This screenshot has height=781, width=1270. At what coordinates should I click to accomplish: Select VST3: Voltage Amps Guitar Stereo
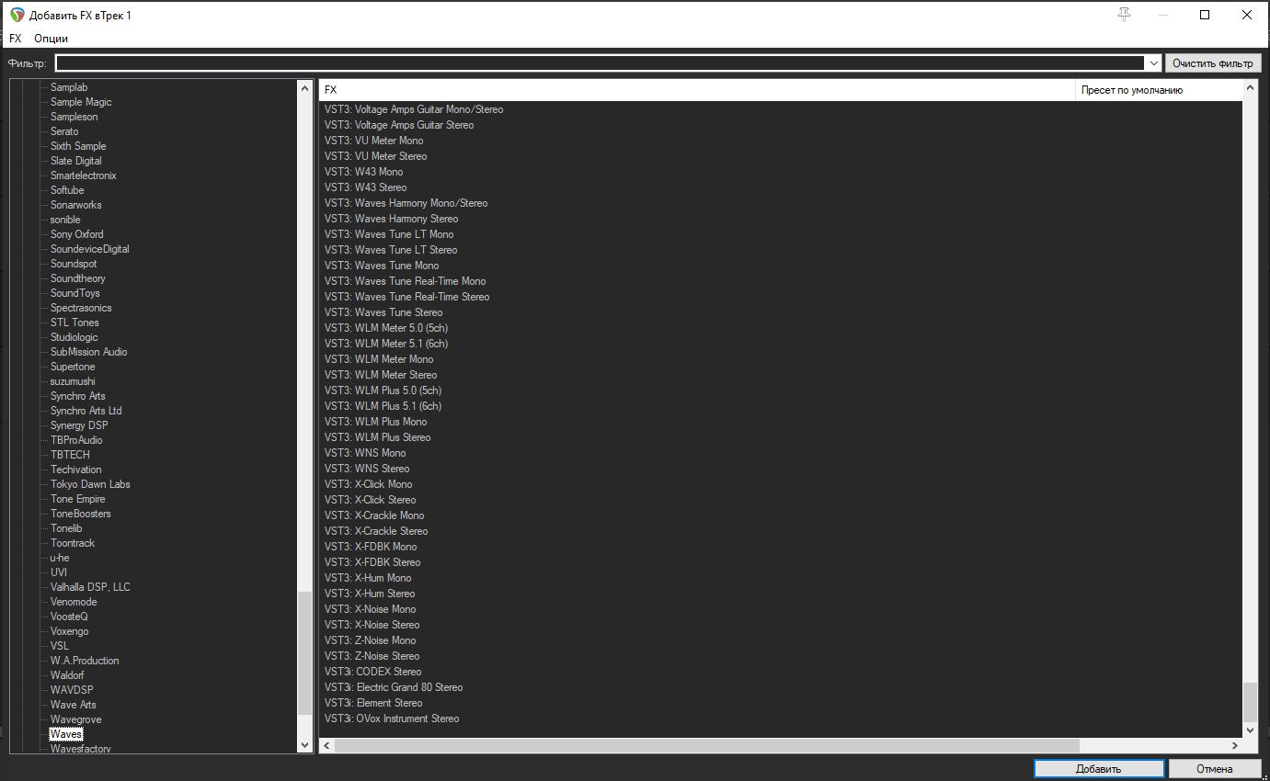(399, 125)
